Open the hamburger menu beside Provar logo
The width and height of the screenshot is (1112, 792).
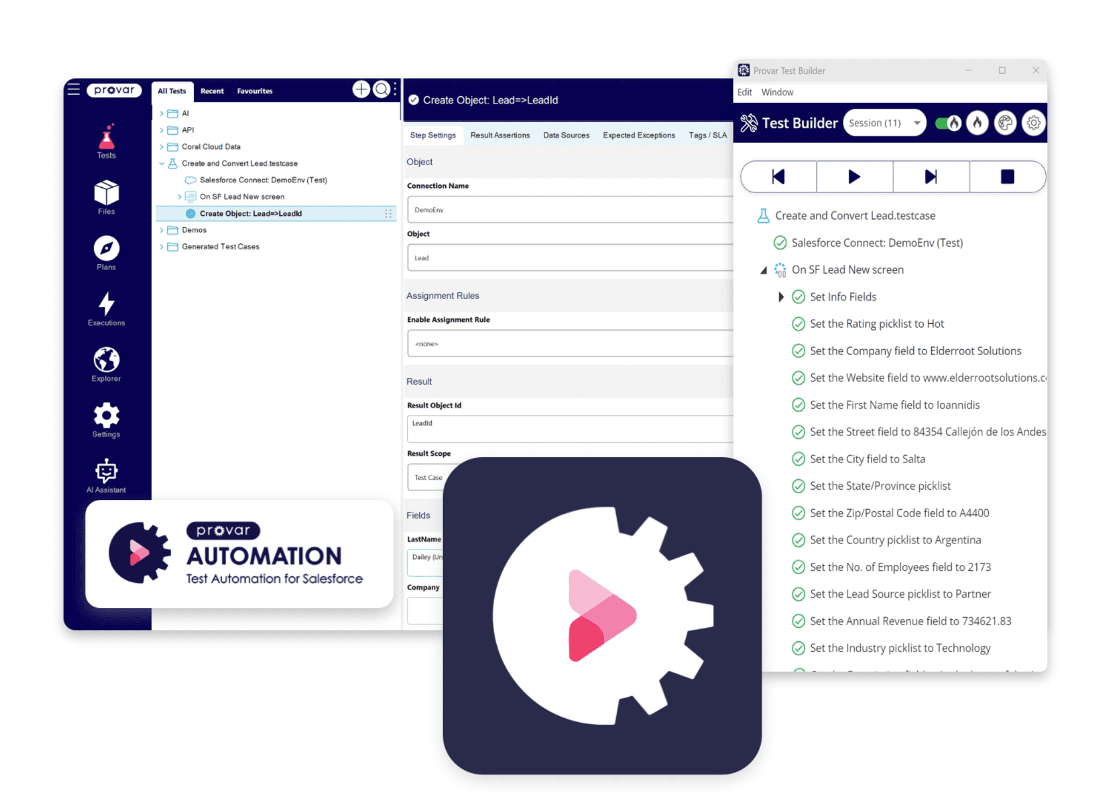coord(73,89)
